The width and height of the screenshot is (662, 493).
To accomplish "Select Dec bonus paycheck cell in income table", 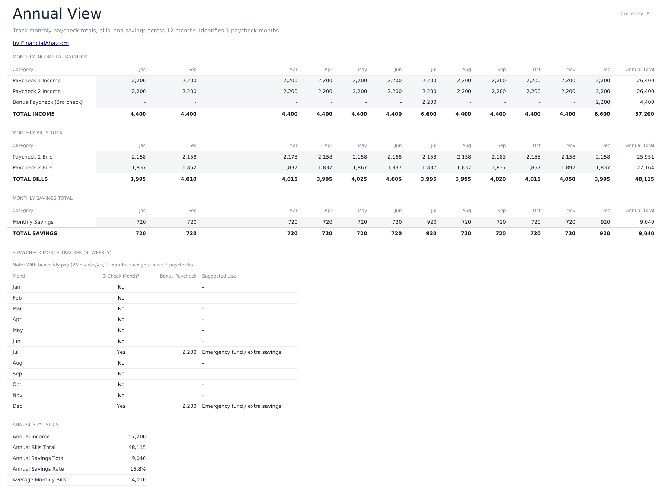I will click(603, 102).
